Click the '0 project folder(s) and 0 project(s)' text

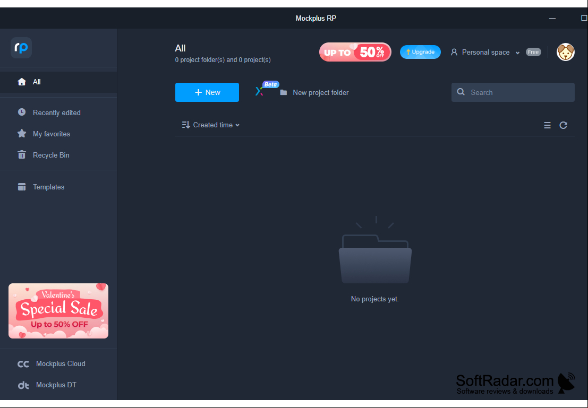point(223,60)
